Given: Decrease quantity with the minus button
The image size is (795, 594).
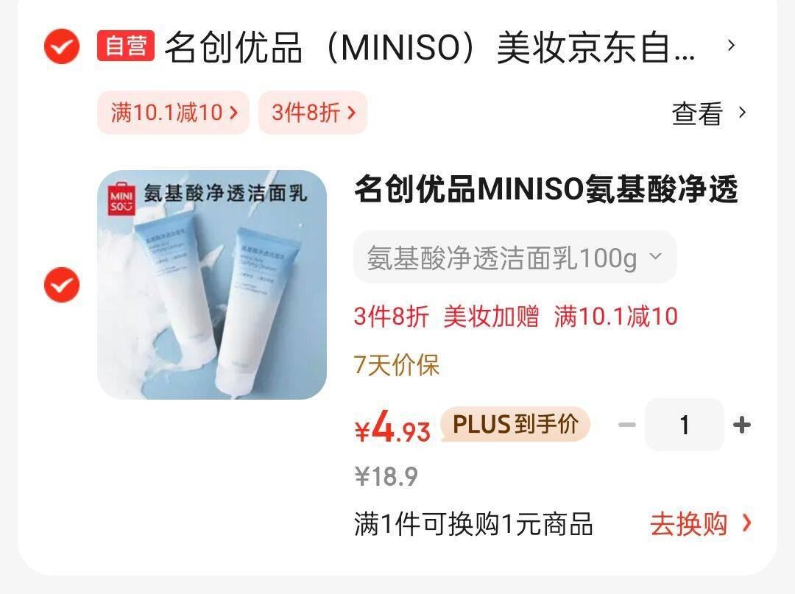Looking at the screenshot, I should click(x=627, y=425).
